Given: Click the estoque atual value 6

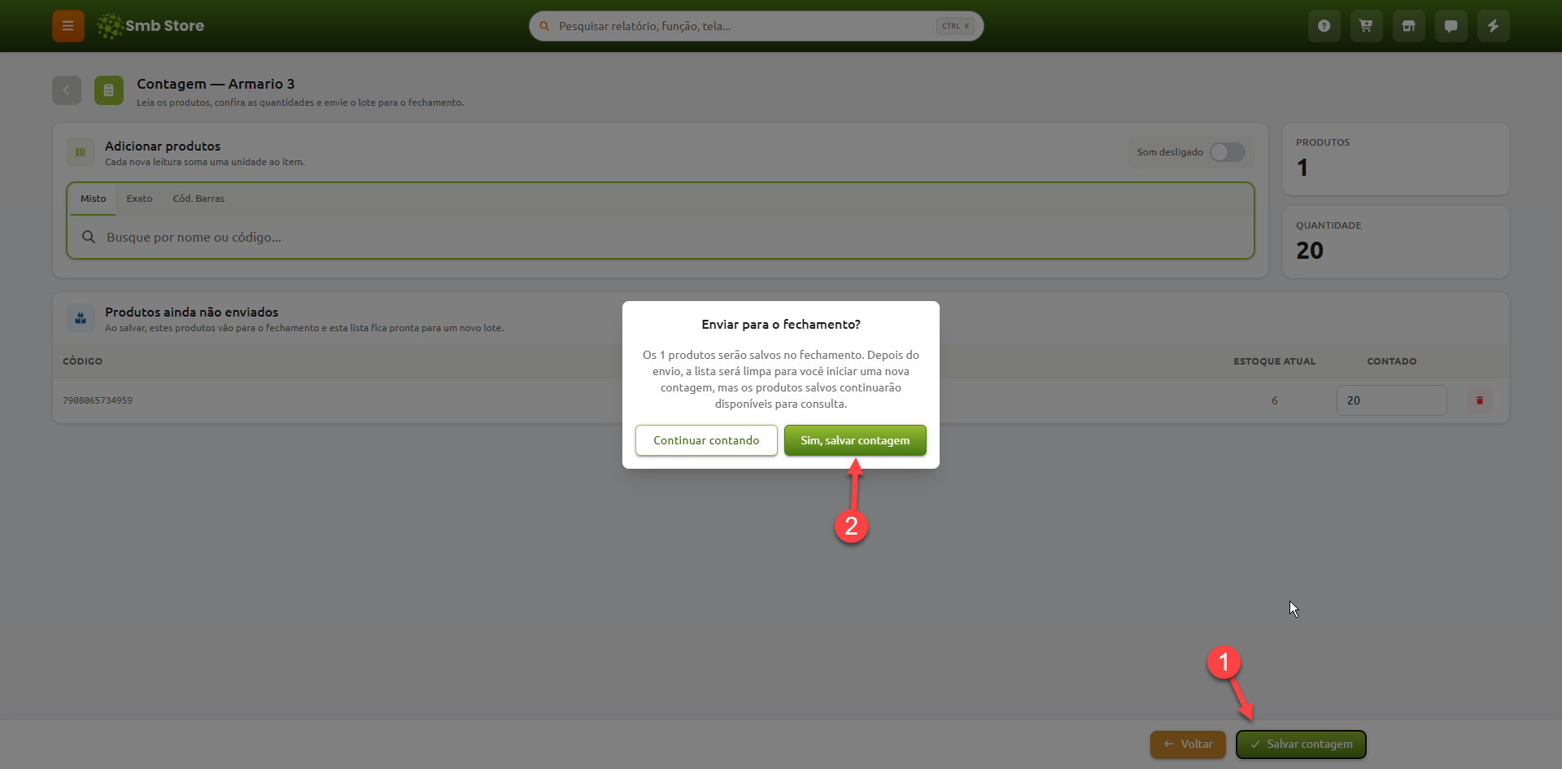Looking at the screenshot, I should 1274,400.
